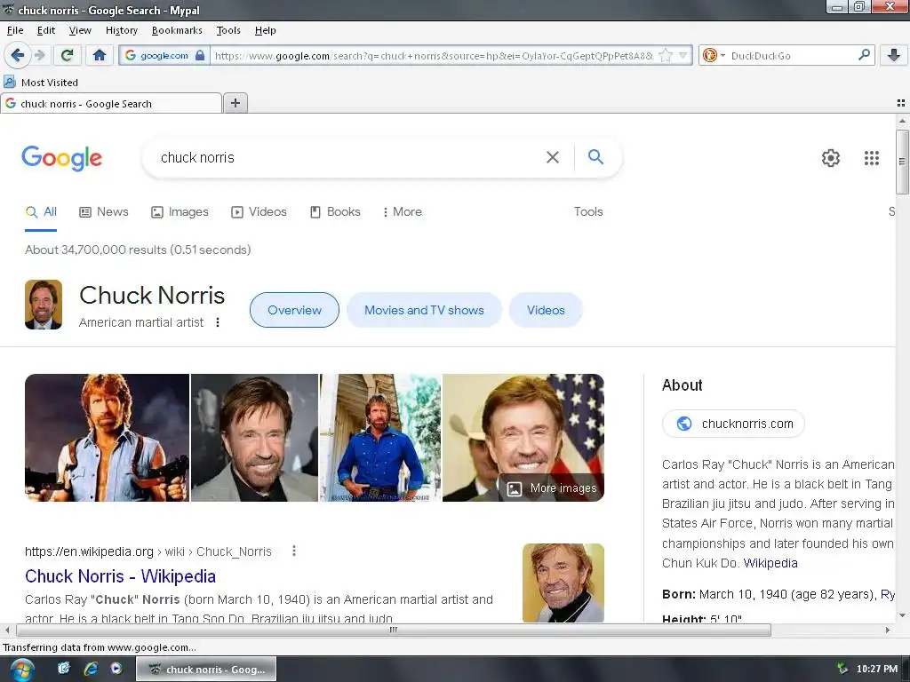Open the Help menu
This screenshot has height=682, width=910.
[265, 30]
